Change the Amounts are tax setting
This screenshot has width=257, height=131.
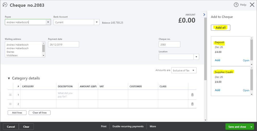click(x=184, y=70)
